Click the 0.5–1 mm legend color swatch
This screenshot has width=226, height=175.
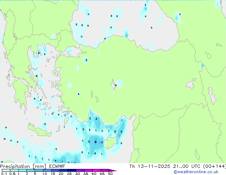point(14,170)
